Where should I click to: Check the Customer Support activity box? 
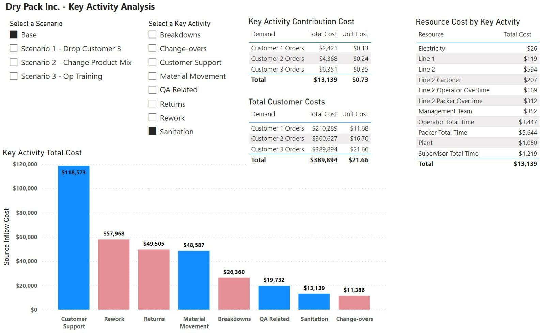click(152, 62)
